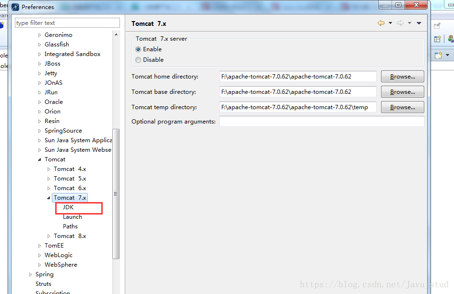Click the Tomcat base directory field
Viewport: 454px width, 294px height.
click(298, 92)
